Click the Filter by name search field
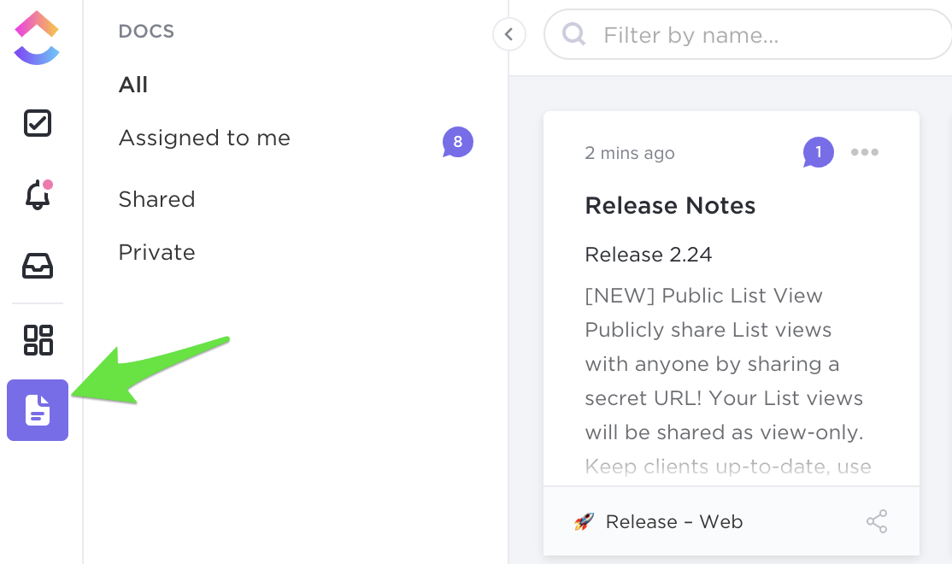The height and width of the screenshot is (564, 952). coord(761,35)
